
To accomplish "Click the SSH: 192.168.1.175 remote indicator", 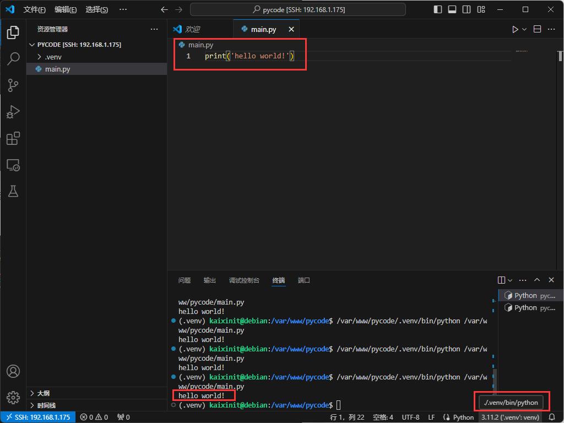I will [x=36, y=417].
